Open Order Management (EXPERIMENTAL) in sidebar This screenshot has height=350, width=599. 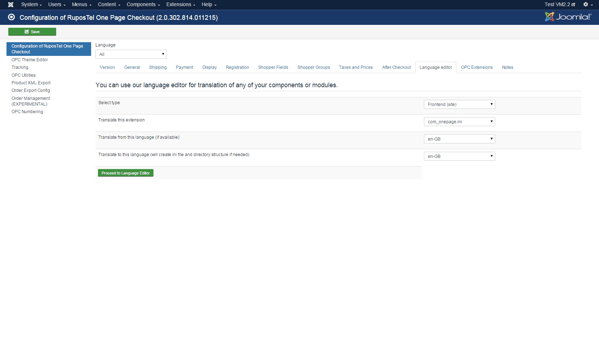pos(31,101)
